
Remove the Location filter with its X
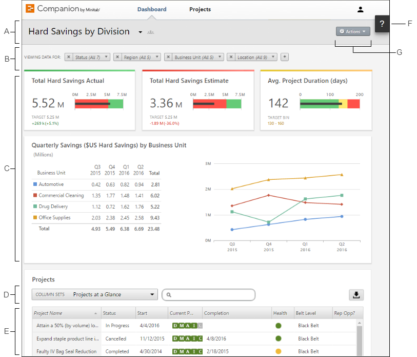[231, 58]
